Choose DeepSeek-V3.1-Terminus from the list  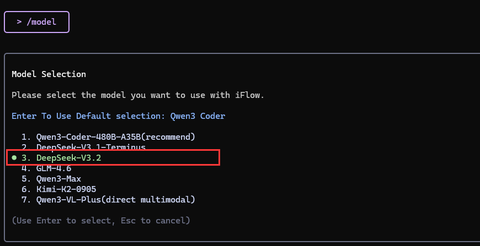90,147
